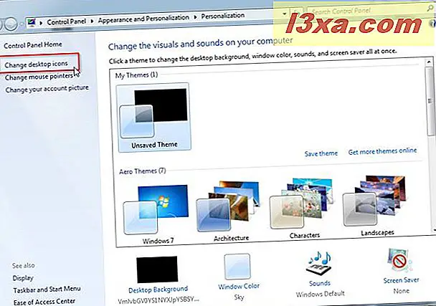Expand arrow after Control Panel breadcrumb
The height and width of the screenshot is (306, 436).
tap(92, 21)
